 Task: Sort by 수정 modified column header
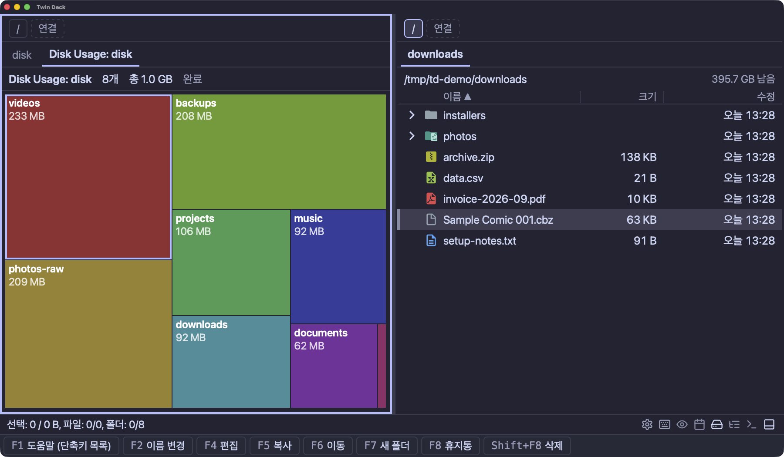[766, 97]
